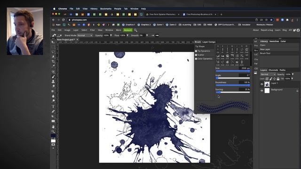
Task: Click the green Account button
Action: pyautogui.click(x=128, y=30)
